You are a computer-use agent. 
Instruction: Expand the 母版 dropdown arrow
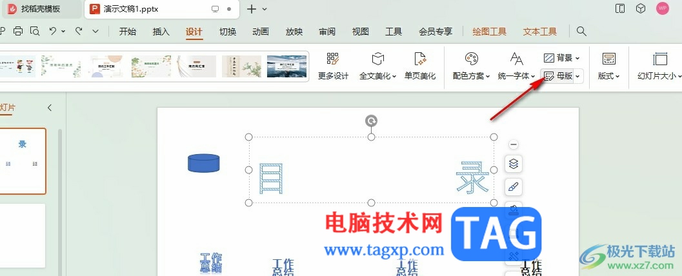point(577,77)
